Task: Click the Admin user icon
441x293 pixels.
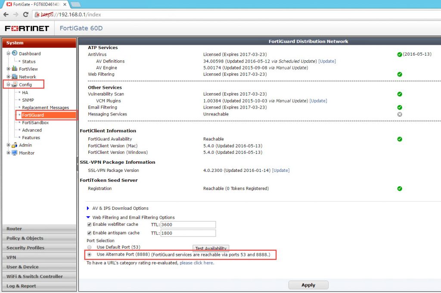Action: tap(14, 145)
